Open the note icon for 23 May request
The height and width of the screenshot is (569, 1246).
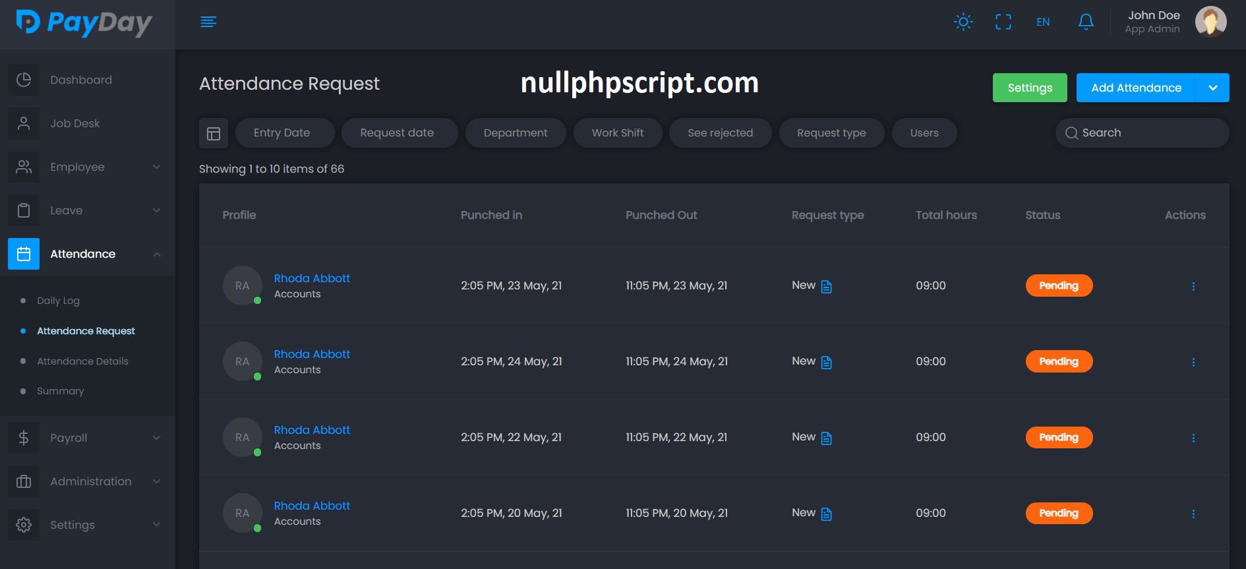(x=827, y=287)
